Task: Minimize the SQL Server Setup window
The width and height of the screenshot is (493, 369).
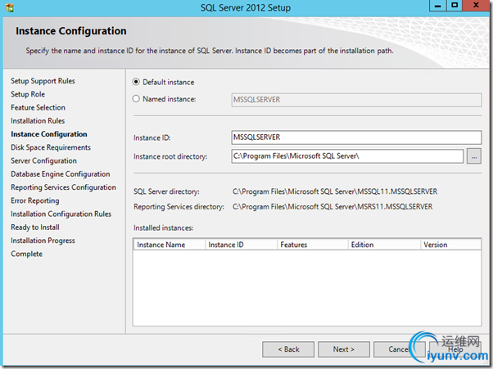Action: (436, 7)
